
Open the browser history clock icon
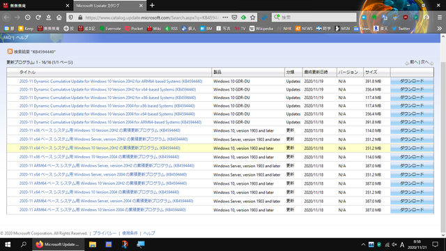click(x=28, y=17)
